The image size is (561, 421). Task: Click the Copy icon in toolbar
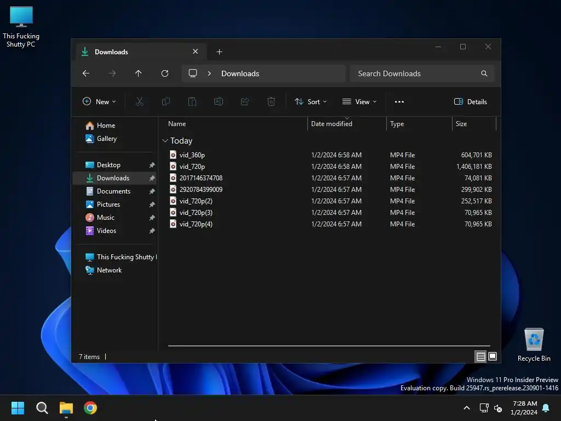[x=165, y=101]
